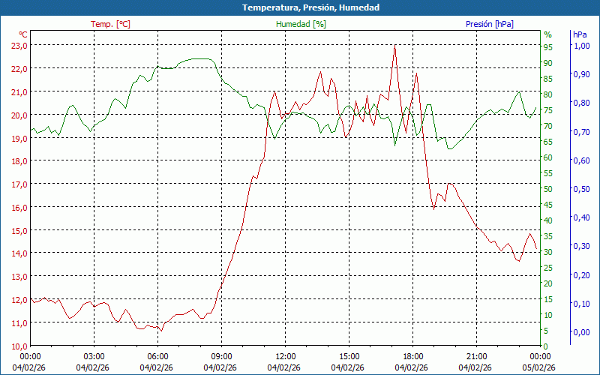Viewport: 600px width, 375px height.
Task: Click the 0,50 pressure axis tick
Action: (580, 188)
